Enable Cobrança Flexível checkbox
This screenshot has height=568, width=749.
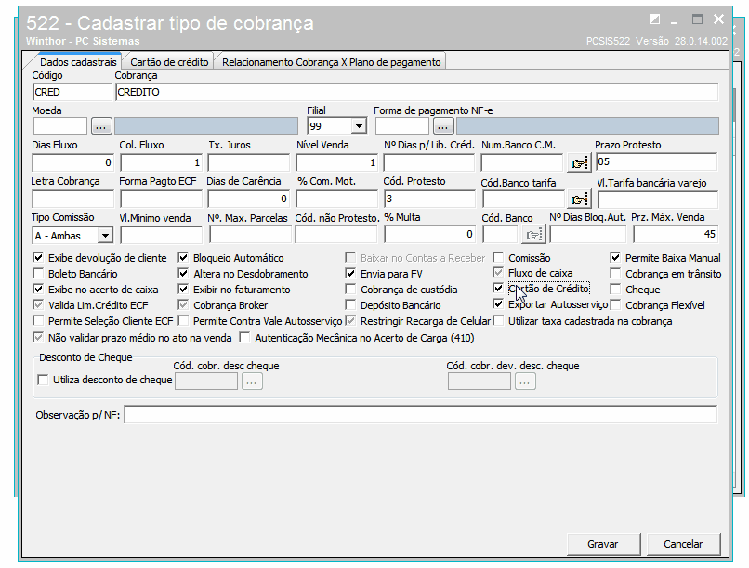616,305
